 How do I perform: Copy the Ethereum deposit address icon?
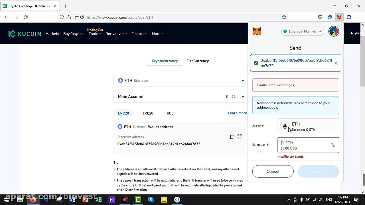click(232, 137)
